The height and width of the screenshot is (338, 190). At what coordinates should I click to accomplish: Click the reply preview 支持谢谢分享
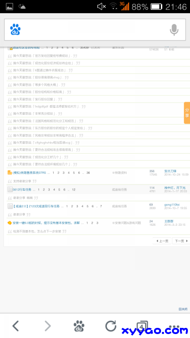[22, 181]
